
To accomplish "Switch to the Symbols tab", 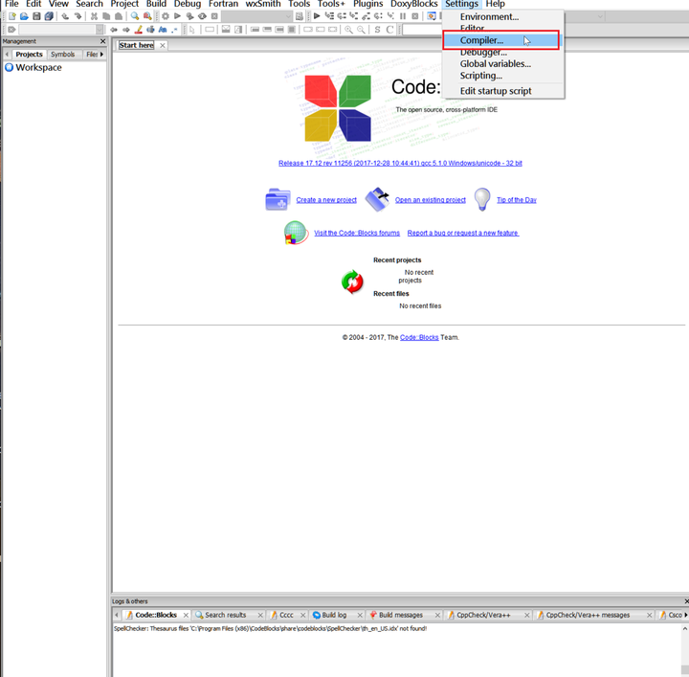I will pos(62,54).
